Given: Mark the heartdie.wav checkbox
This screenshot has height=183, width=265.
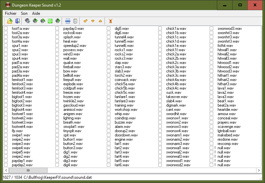Looking at the screenshot, I should [x=211, y=110].
